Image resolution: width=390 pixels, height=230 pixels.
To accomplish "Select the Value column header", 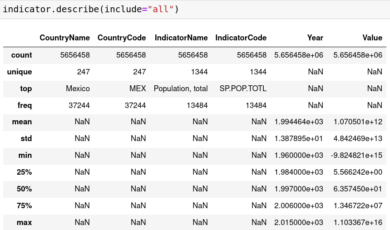I will pos(372,38).
